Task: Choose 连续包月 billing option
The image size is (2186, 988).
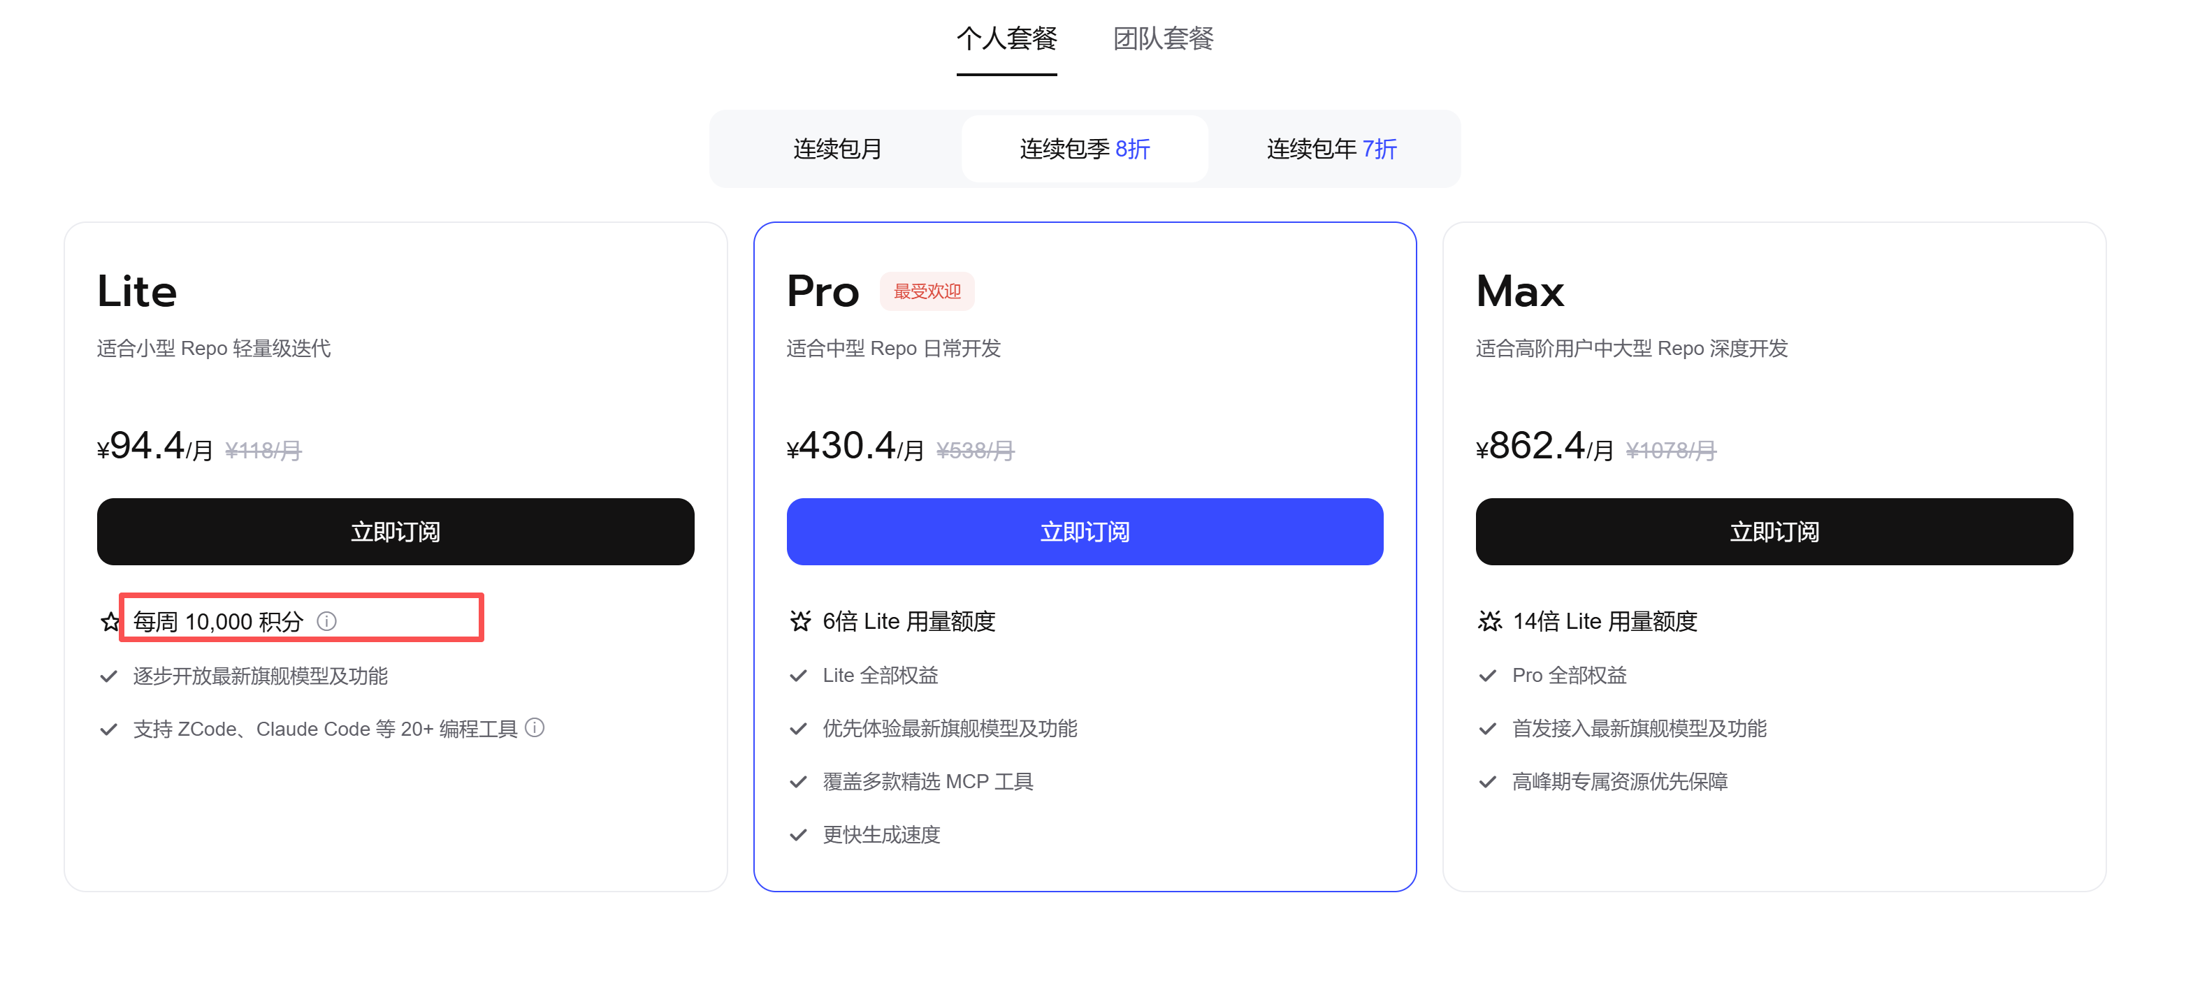Action: click(x=837, y=149)
